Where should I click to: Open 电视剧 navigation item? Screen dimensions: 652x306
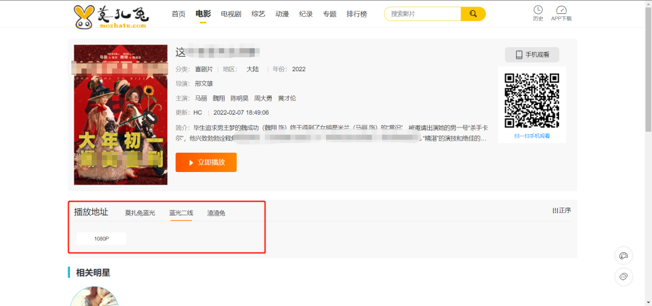click(231, 14)
